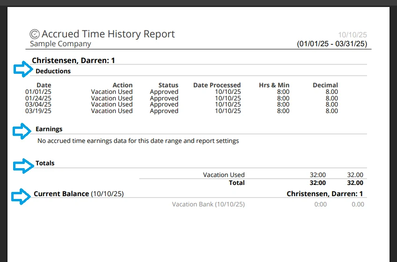Image resolution: width=397 pixels, height=262 pixels.
Task: Click the bold Total label in Totals
Action: (236, 183)
